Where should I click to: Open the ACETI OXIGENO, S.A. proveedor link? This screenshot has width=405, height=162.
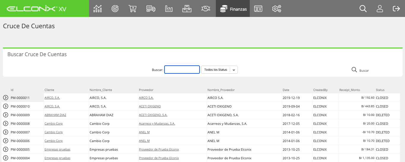[153, 115]
